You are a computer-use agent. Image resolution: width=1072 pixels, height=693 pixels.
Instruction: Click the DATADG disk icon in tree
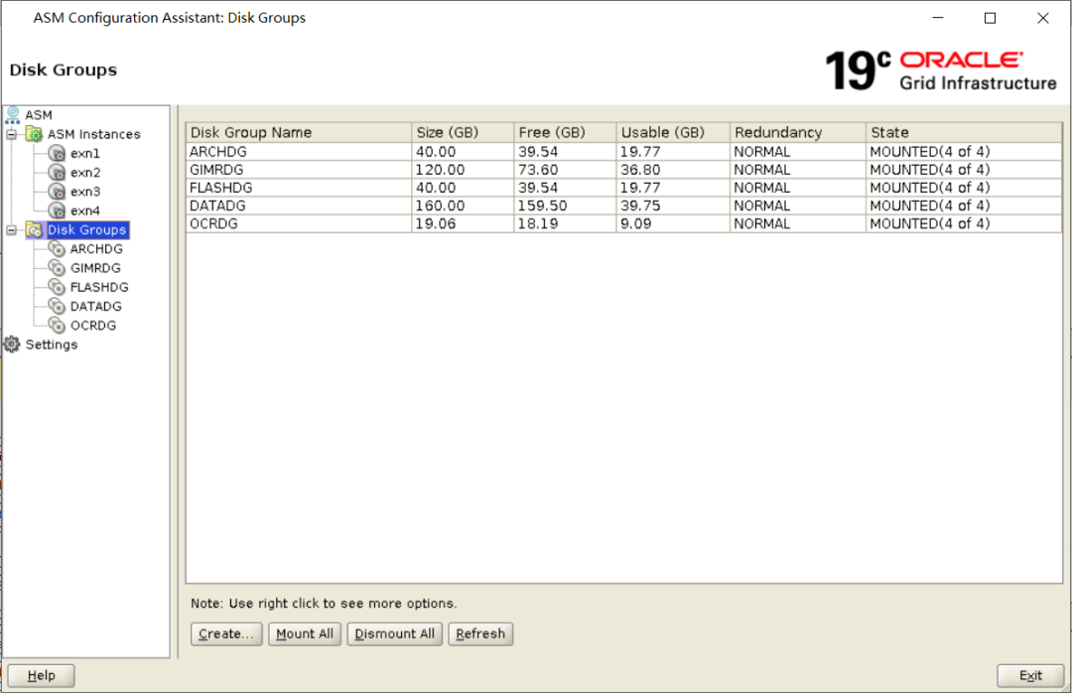[58, 307]
